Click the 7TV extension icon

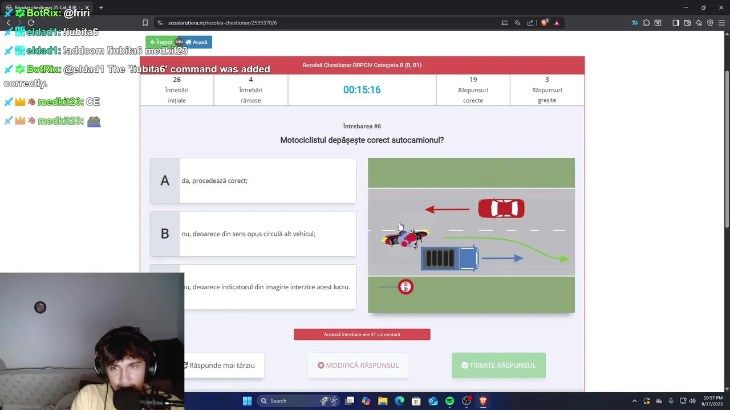click(x=635, y=23)
